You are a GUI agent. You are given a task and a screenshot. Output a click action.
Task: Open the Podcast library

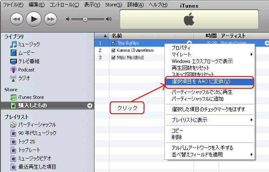22,70
